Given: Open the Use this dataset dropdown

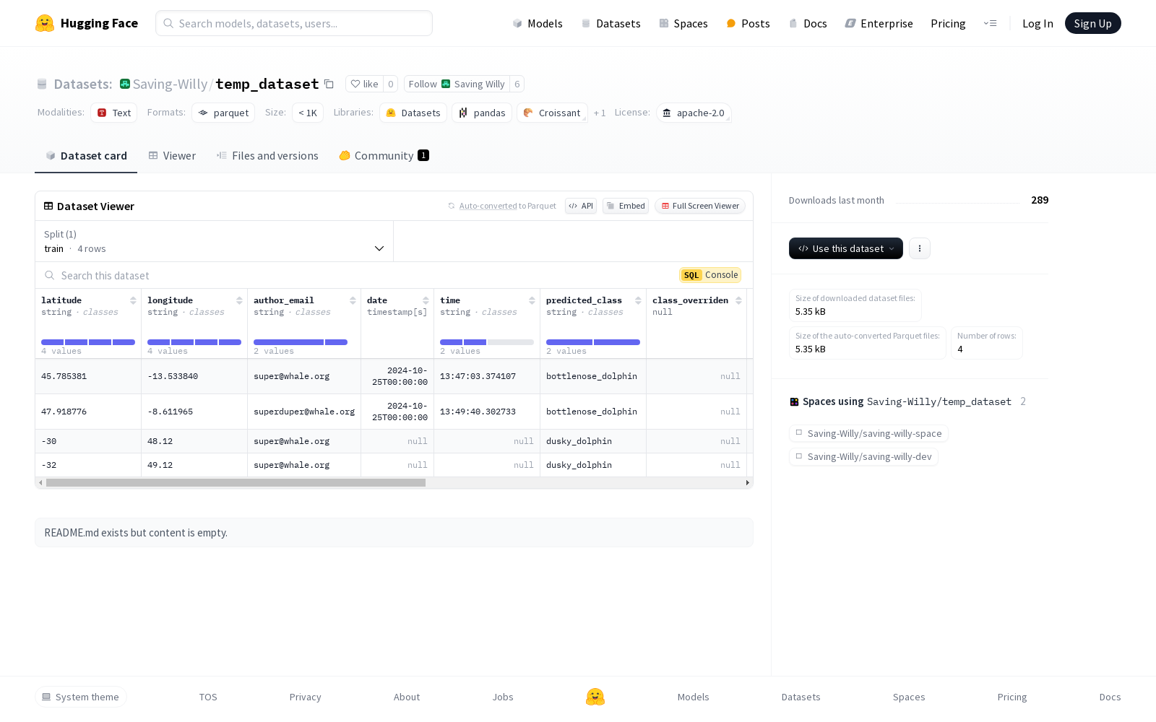Looking at the screenshot, I should 845,248.
